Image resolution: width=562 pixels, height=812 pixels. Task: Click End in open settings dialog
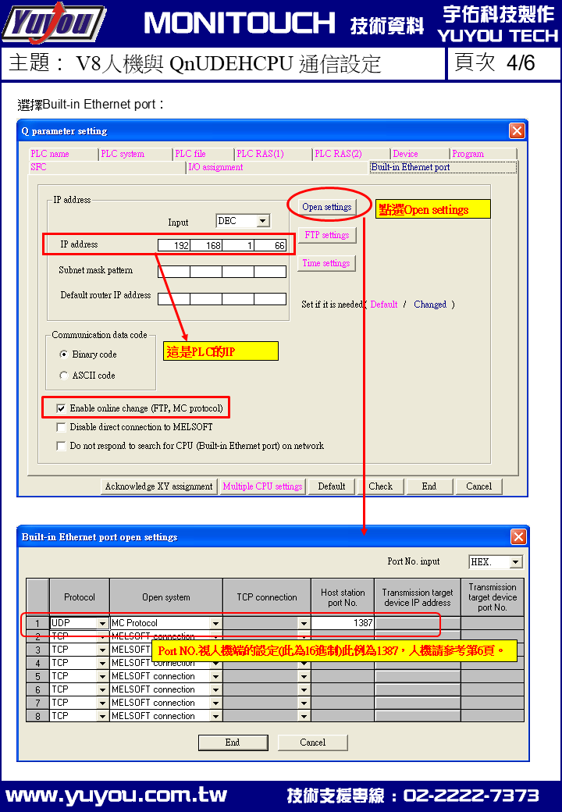[233, 743]
